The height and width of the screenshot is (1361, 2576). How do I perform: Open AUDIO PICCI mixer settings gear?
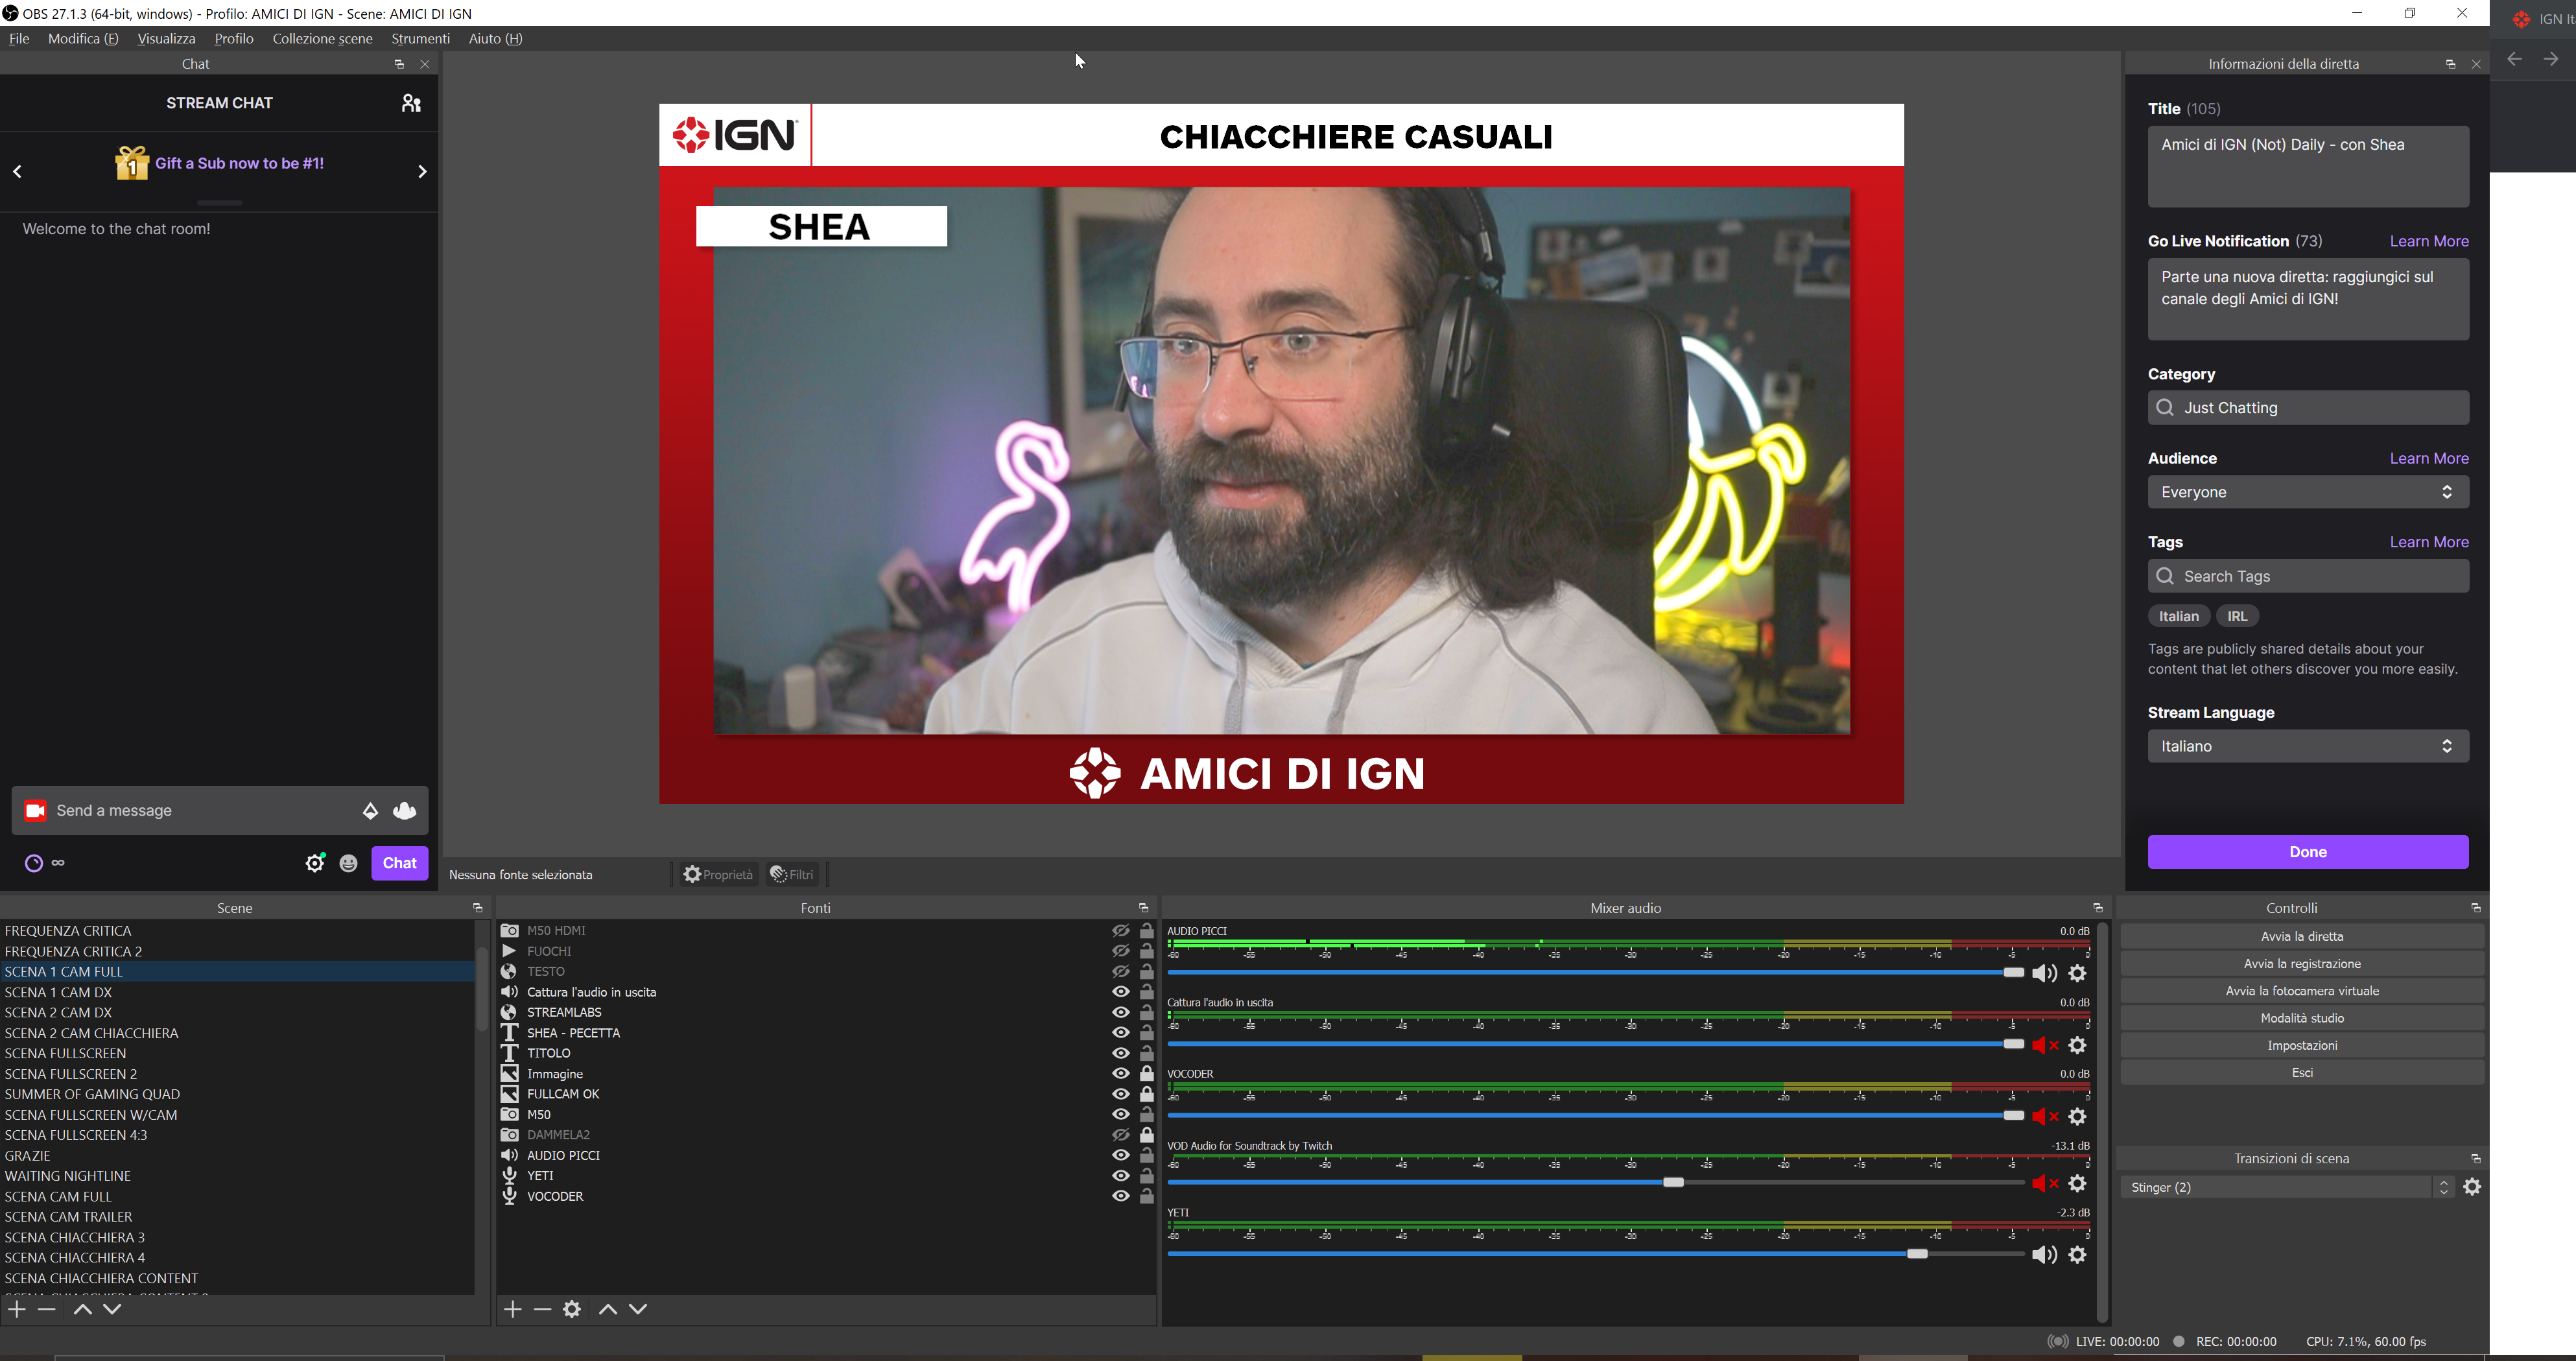coord(2078,973)
